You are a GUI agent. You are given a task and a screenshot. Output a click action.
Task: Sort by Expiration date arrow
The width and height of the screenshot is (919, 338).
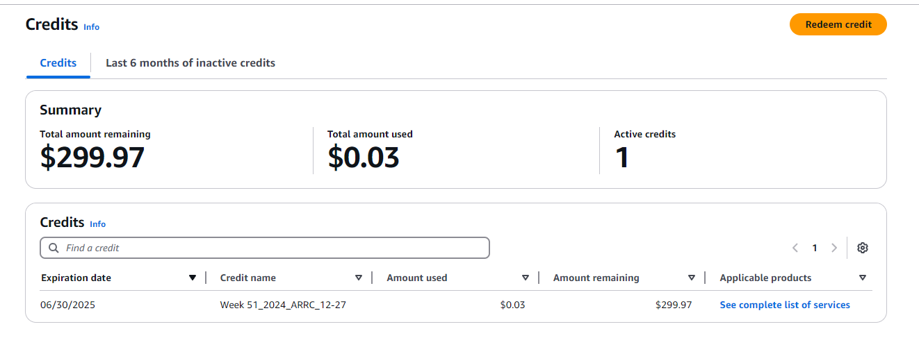point(193,278)
